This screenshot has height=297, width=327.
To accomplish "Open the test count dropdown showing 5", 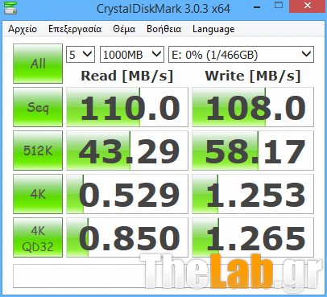I will coord(81,55).
